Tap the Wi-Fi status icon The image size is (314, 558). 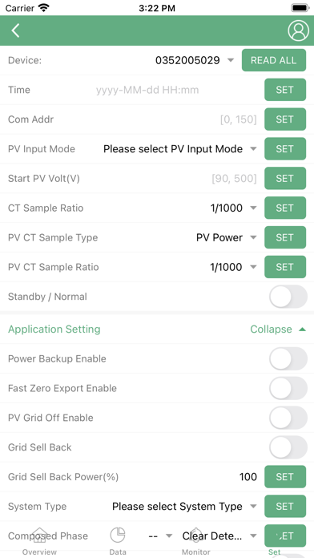pos(44,8)
